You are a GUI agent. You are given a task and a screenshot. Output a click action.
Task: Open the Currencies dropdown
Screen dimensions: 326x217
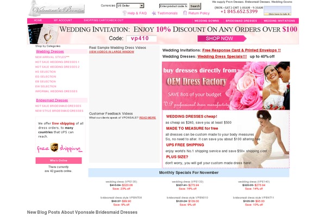pos(130,5)
